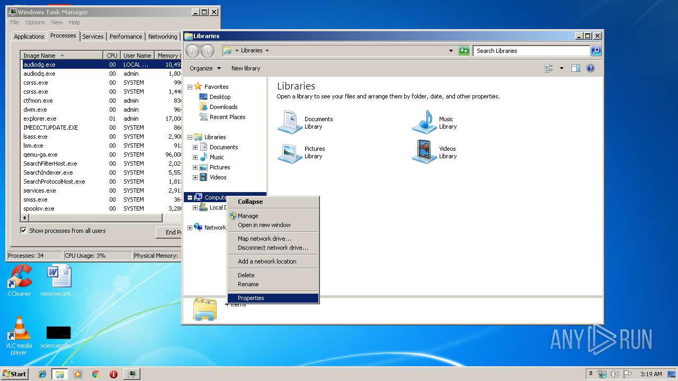This screenshot has width=678, height=381.
Task: Select Disconnect network drive option
Action: coord(273,248)
